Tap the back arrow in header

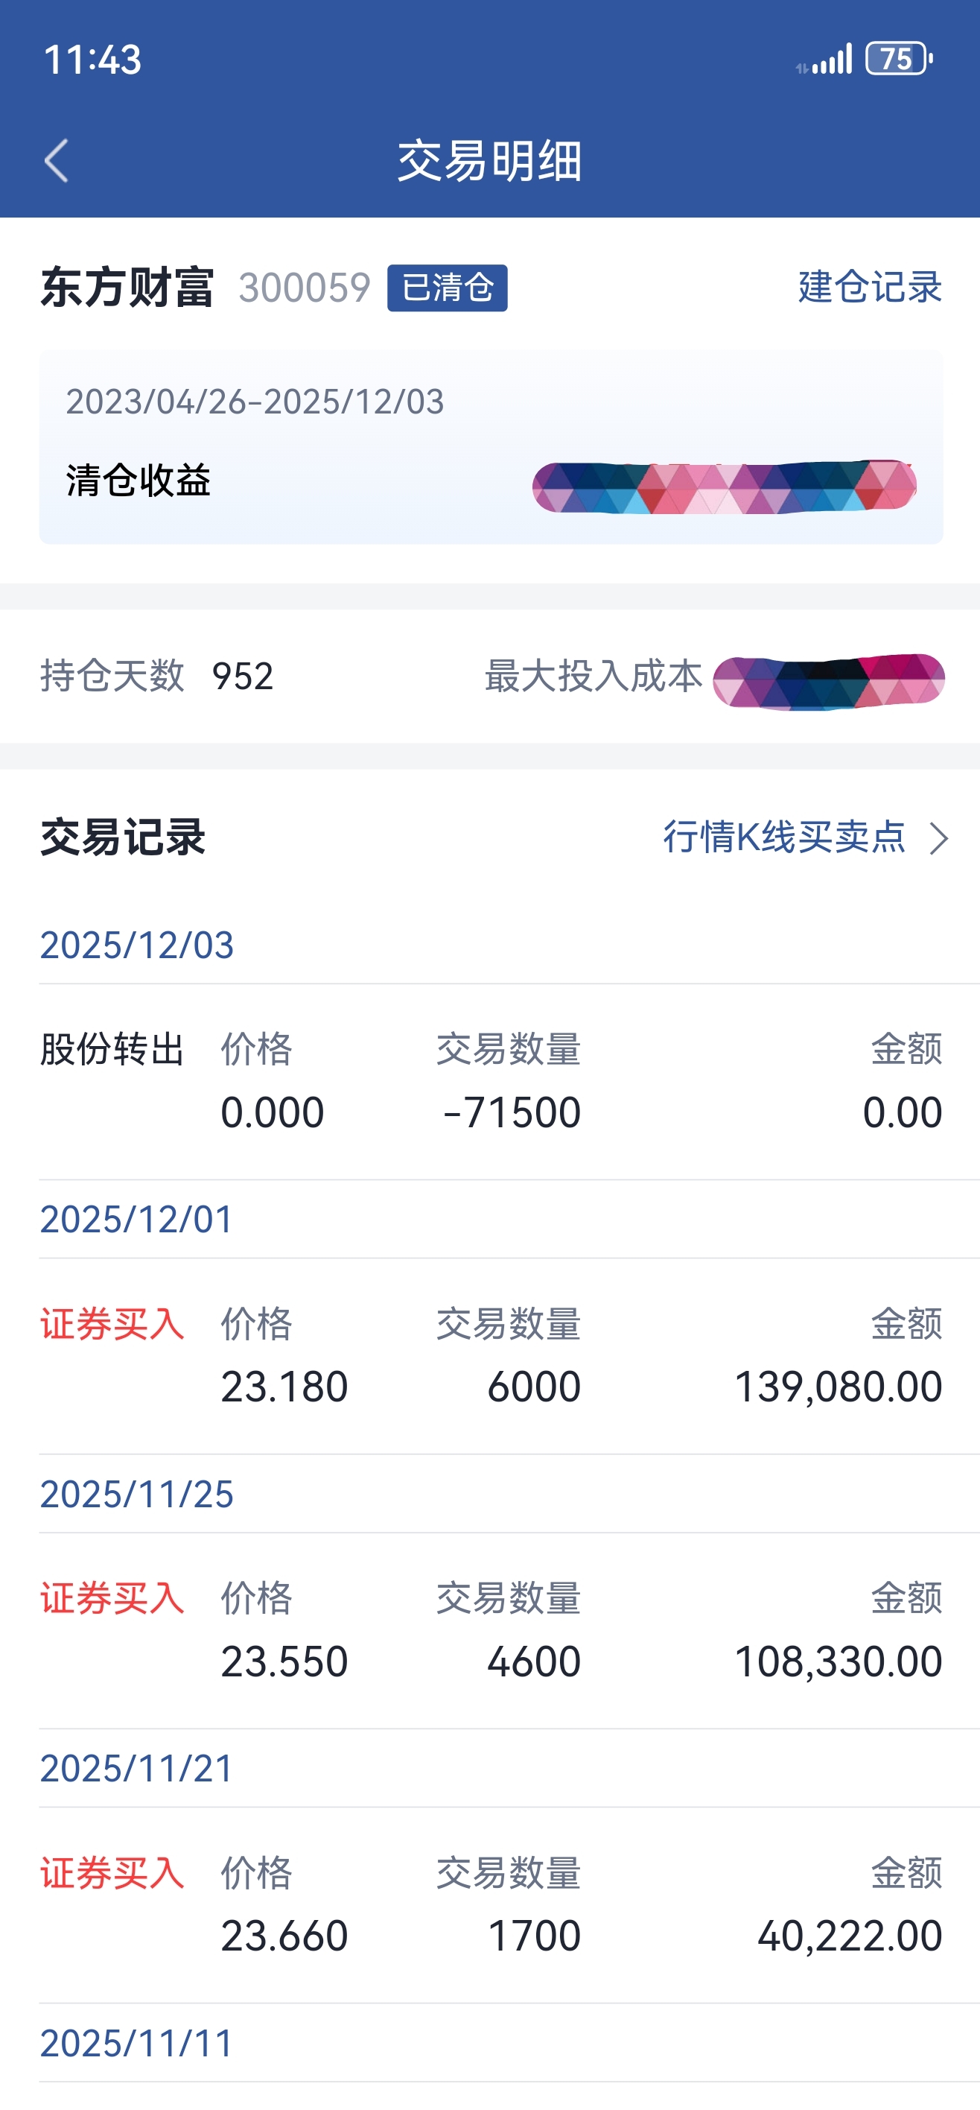[56, 160]
